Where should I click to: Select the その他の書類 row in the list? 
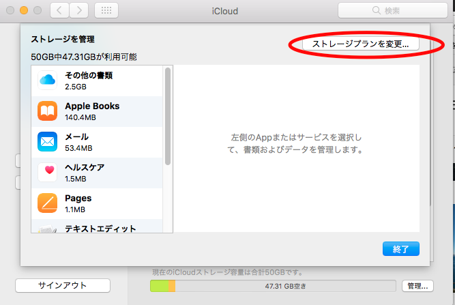click(x=97, y=81)
